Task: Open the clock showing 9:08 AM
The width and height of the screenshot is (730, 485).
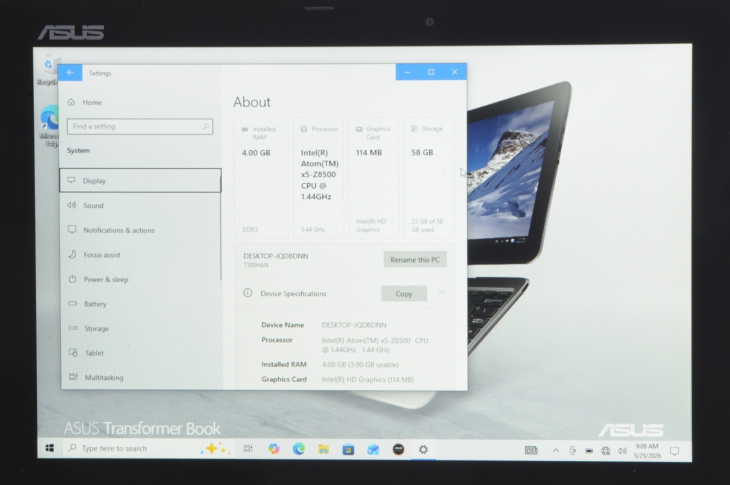Action: click(647, 451)
